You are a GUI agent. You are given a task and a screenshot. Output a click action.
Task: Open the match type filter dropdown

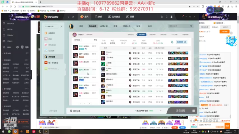(78, 40)
